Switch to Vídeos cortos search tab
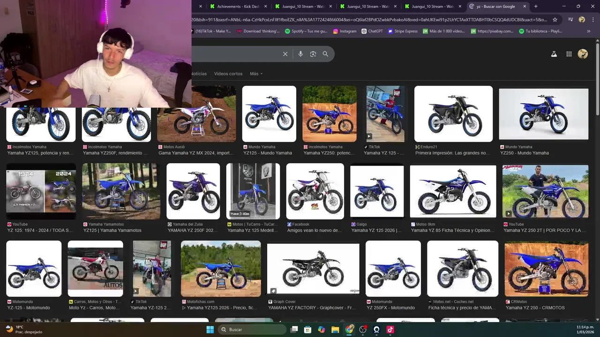The image size is (600, 337). point(228,73)
